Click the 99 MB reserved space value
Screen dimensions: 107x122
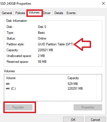point(42,62)
